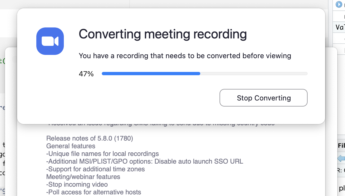Click the blue back arrow icon
Screen dimensions: 345x196
pyautogui.click(x=341, y=158)
